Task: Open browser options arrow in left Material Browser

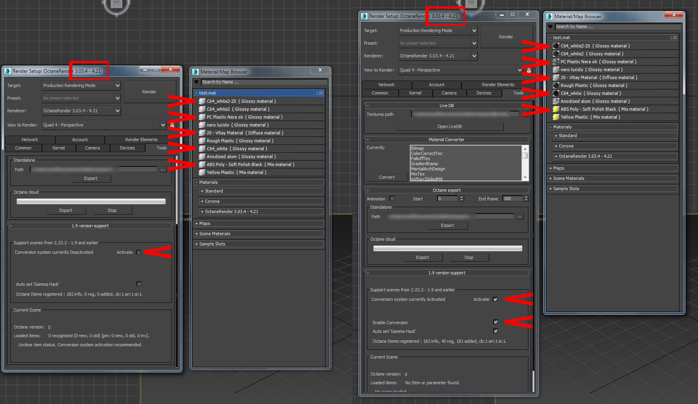Action: click(x=196, y=82)
